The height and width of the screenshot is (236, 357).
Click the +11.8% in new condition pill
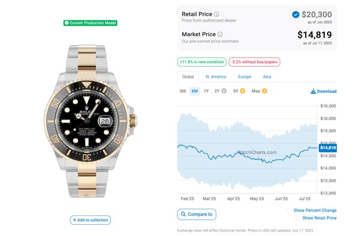click(x=201, y=62)
